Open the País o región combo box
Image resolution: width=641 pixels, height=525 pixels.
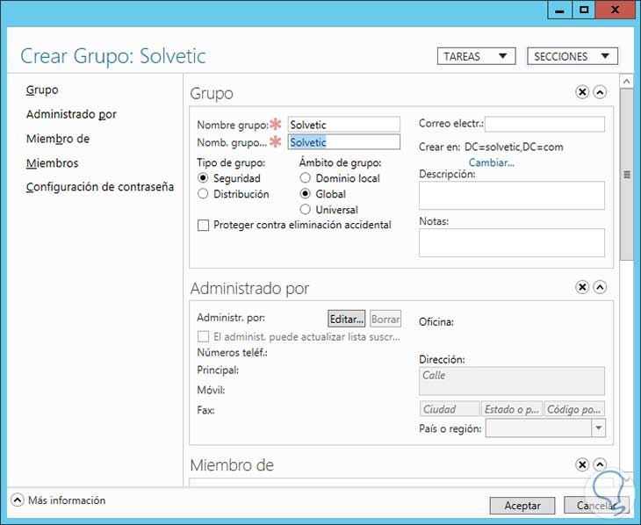point(545,428)
